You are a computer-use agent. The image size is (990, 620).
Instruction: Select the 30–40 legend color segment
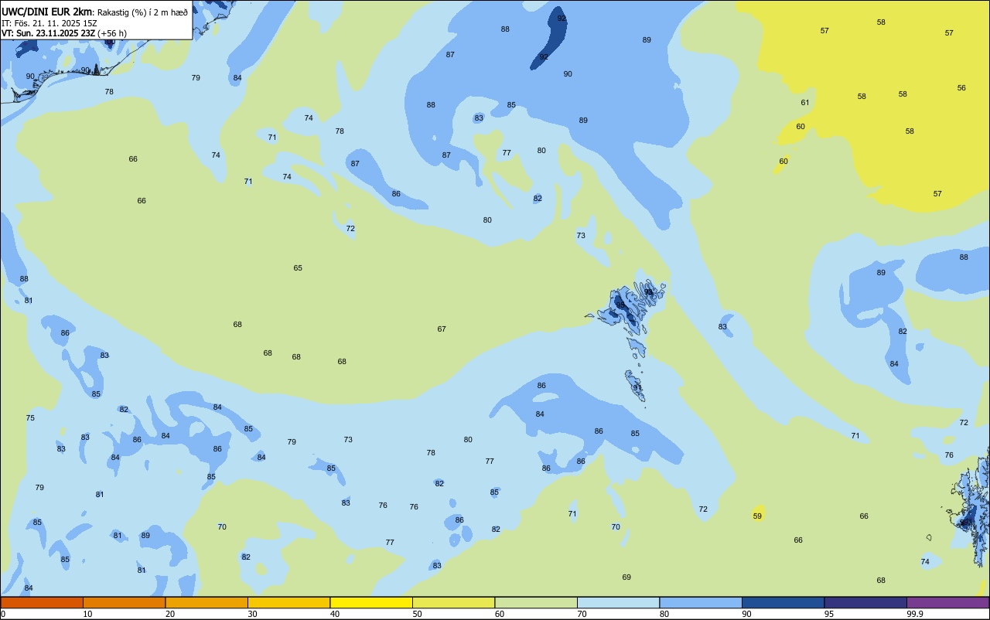(288, 602)
